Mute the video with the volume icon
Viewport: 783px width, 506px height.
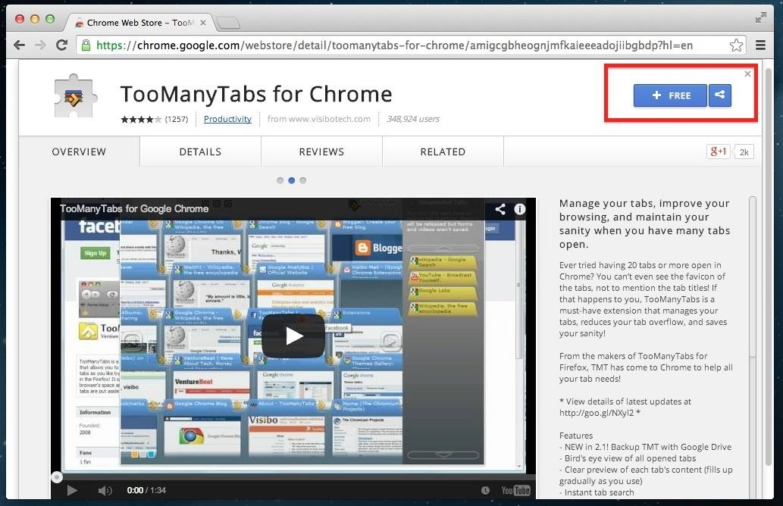point(105,490)
